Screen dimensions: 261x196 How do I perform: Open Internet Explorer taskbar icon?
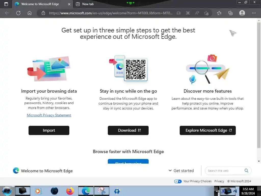(117, 191)
